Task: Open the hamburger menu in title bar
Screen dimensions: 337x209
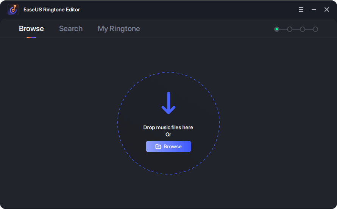Action: (301, 9)
